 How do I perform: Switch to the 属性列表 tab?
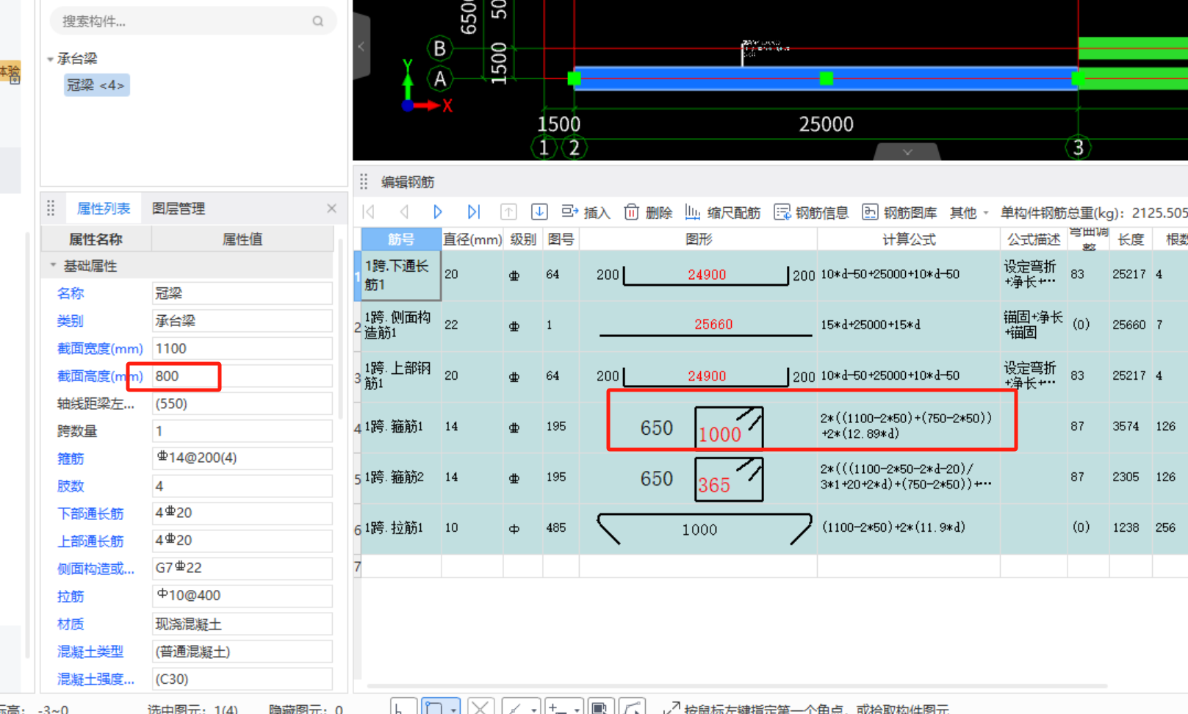(x=104, y=209)
